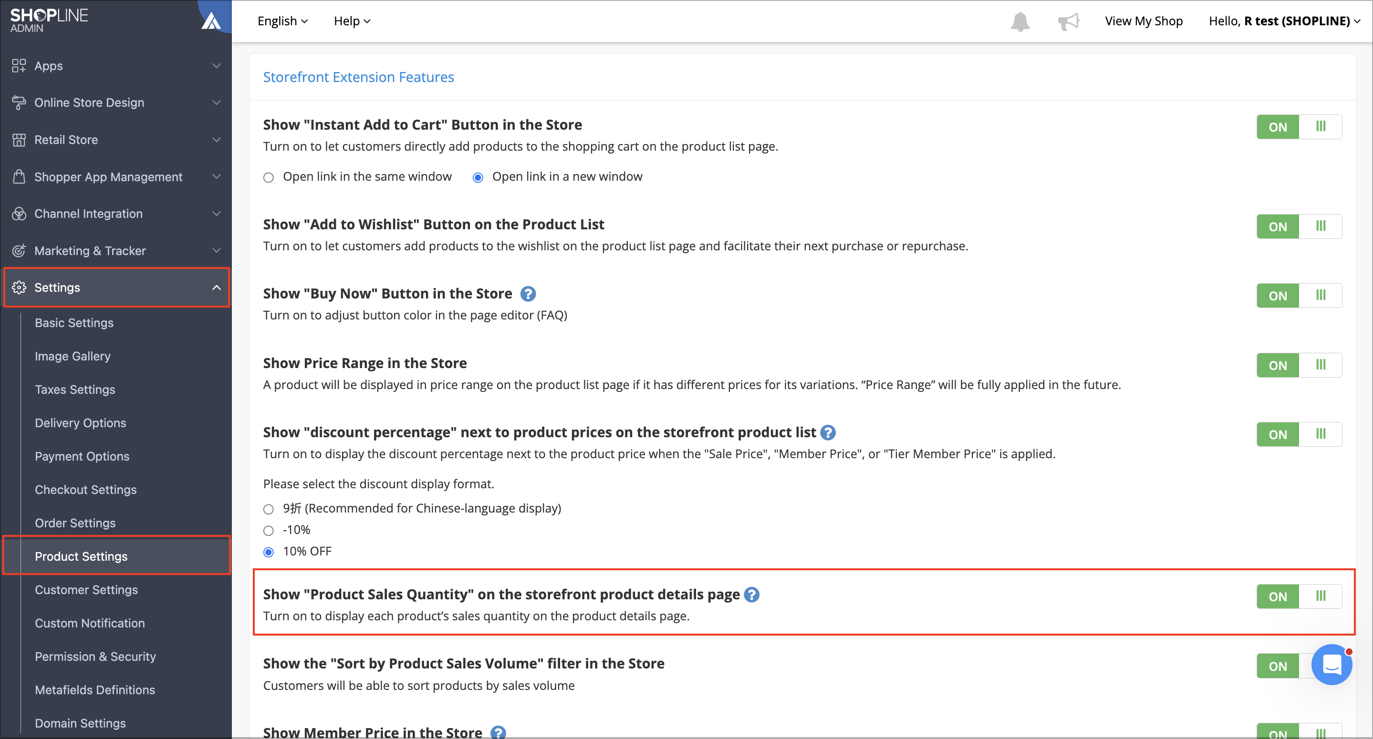The width and height of the screenshot is (1373, 739).
Task: Expand the Apps sidebar section
Action: 116,65
